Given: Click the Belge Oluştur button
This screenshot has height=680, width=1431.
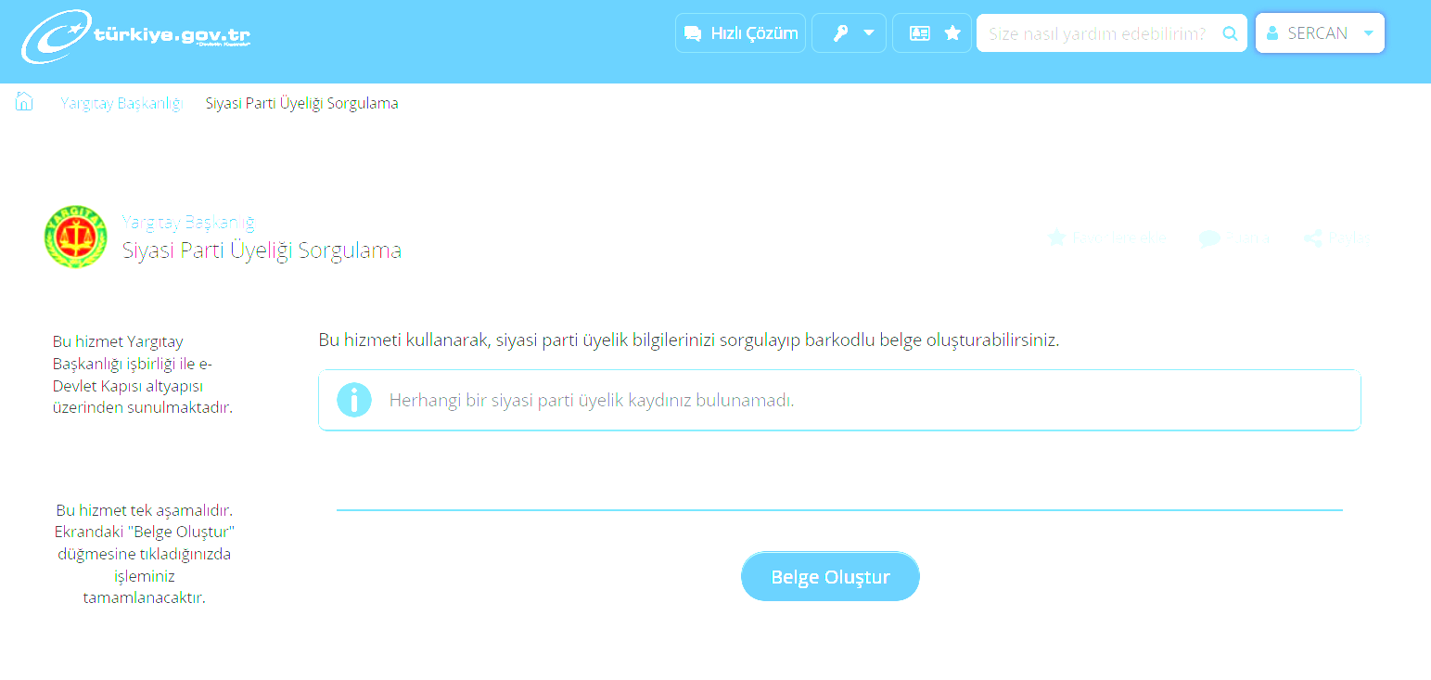Looking at the screenshot, I should click(830, 576).
